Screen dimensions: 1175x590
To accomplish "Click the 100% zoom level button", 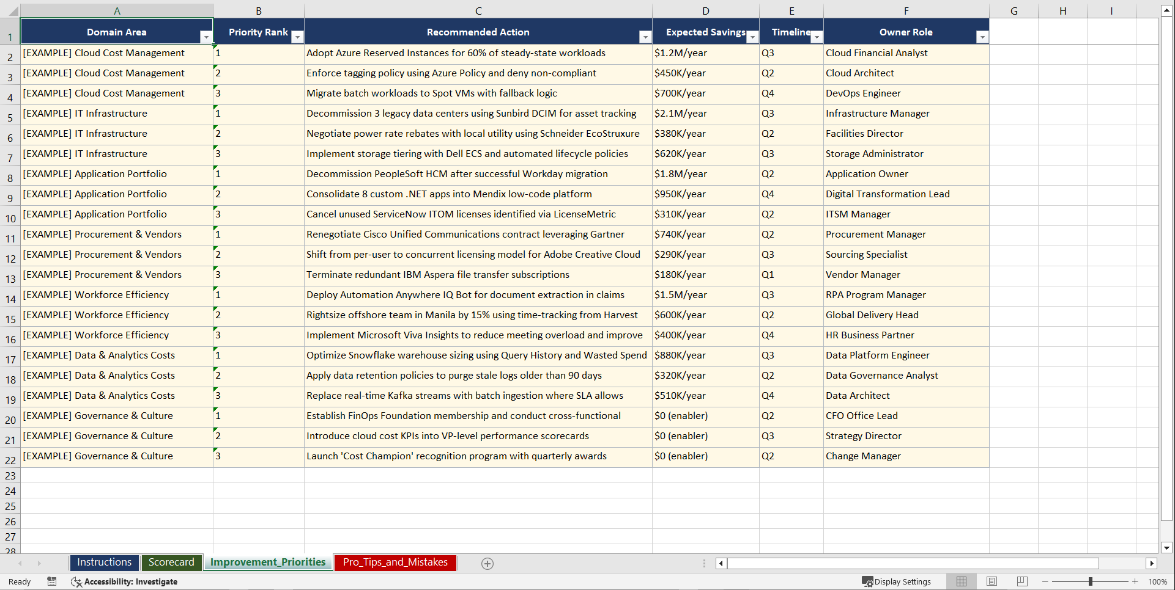I will 1158,581.
